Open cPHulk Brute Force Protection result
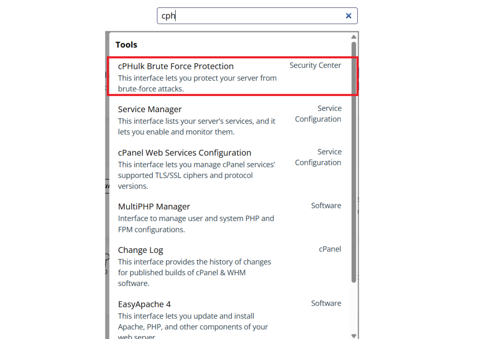Screen dimensions: 477x339 [x=176, y=67]
